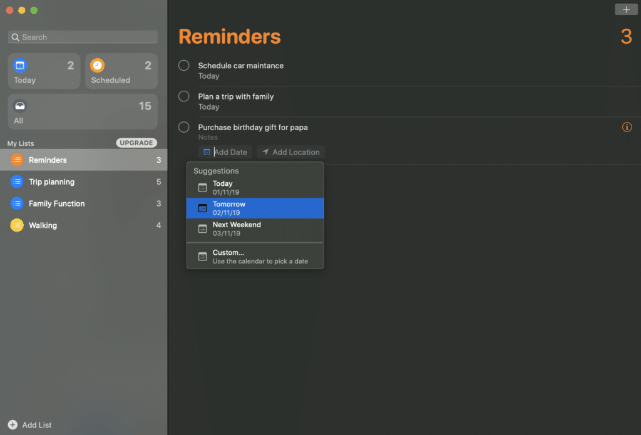Mark Plan a trip with family complete

click(184, 96)
